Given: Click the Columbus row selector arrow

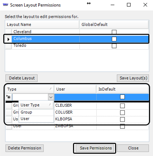Looking at the screenshot, I should [x=8, y=39].
